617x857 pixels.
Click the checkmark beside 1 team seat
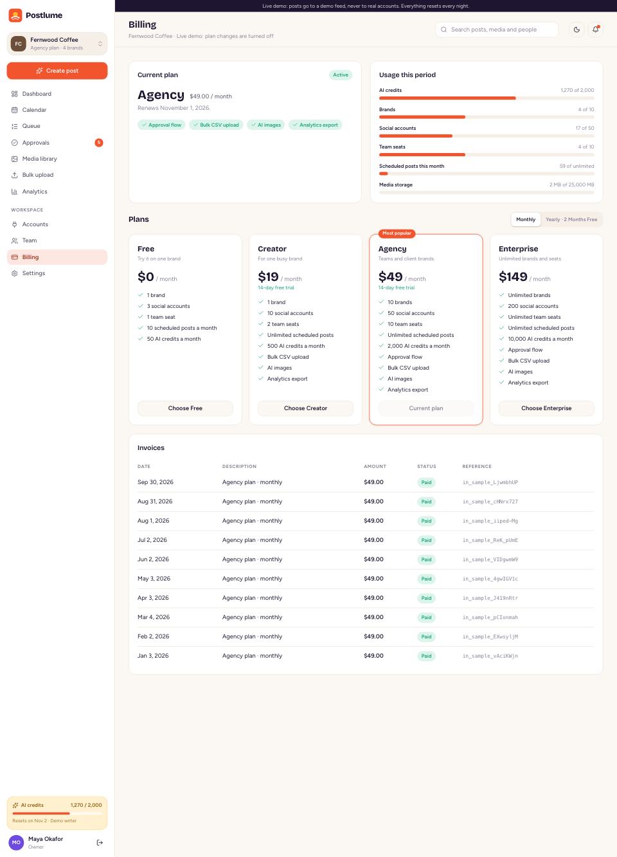(x=141, y=317)
